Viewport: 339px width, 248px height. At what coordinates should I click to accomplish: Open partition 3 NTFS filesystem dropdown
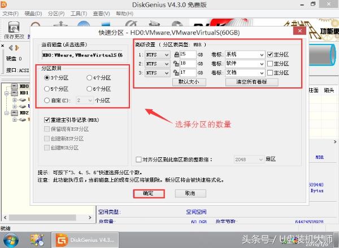click(x=157, y=73)
